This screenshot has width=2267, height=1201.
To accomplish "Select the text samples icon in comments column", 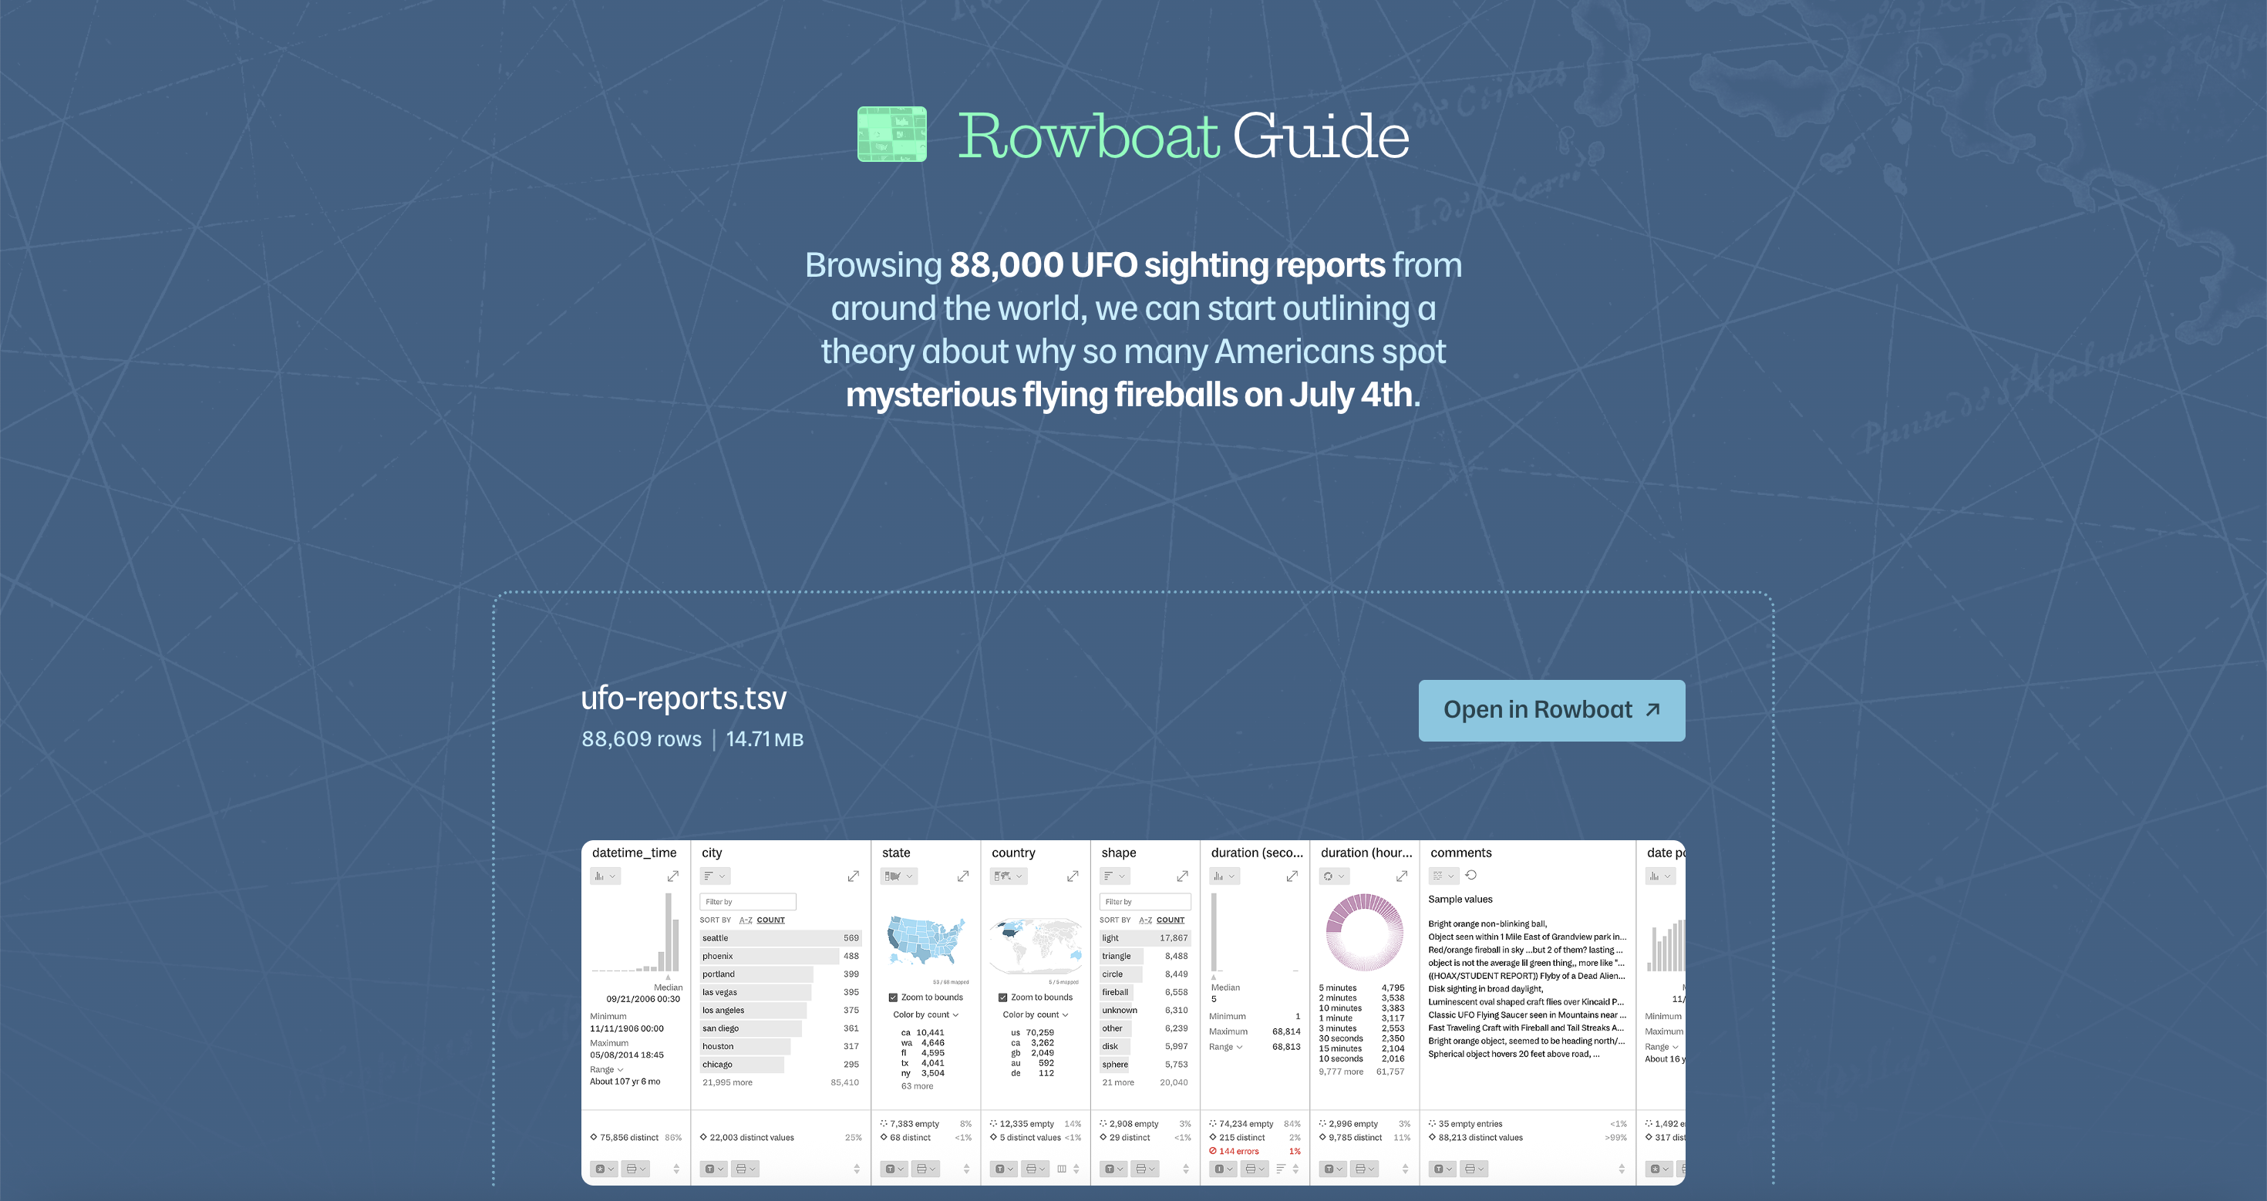I will (x=1438, y=876).
